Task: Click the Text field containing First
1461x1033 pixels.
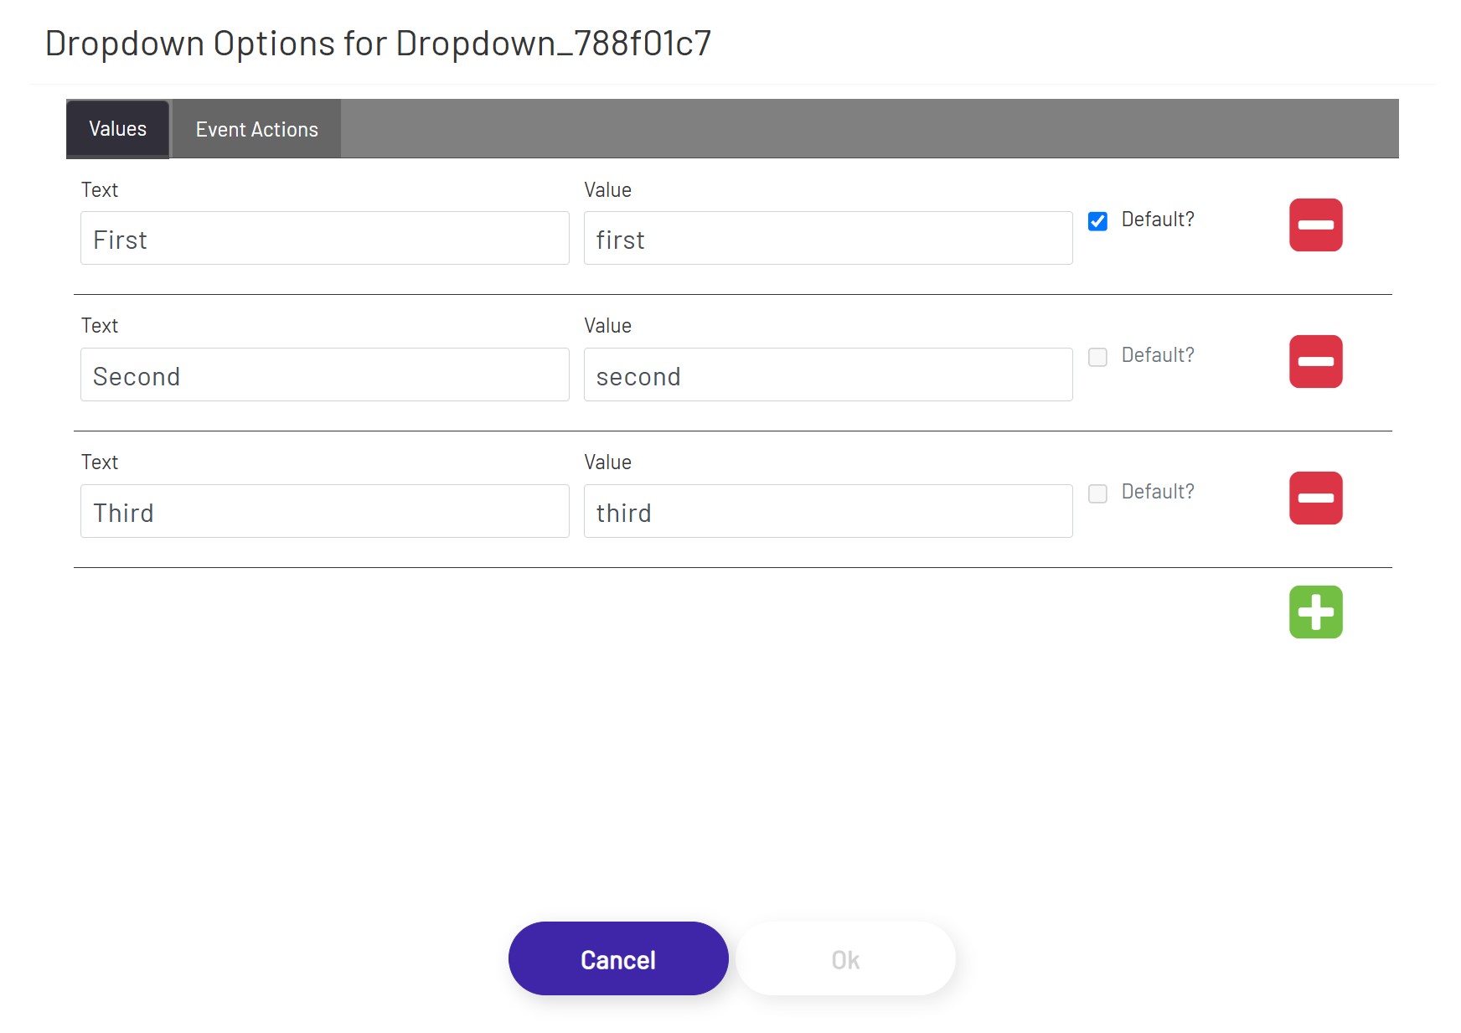Action: [x=324, y=239]
